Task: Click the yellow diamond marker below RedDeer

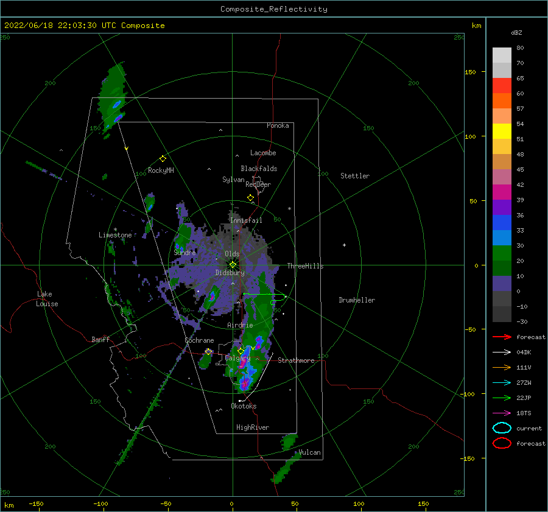Action: pyautogui.click(x=250, y=197)
